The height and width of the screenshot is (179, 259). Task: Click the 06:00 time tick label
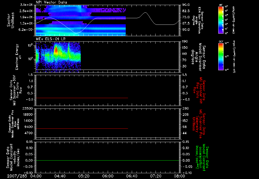pyautogui.click(x=108, y=176)
